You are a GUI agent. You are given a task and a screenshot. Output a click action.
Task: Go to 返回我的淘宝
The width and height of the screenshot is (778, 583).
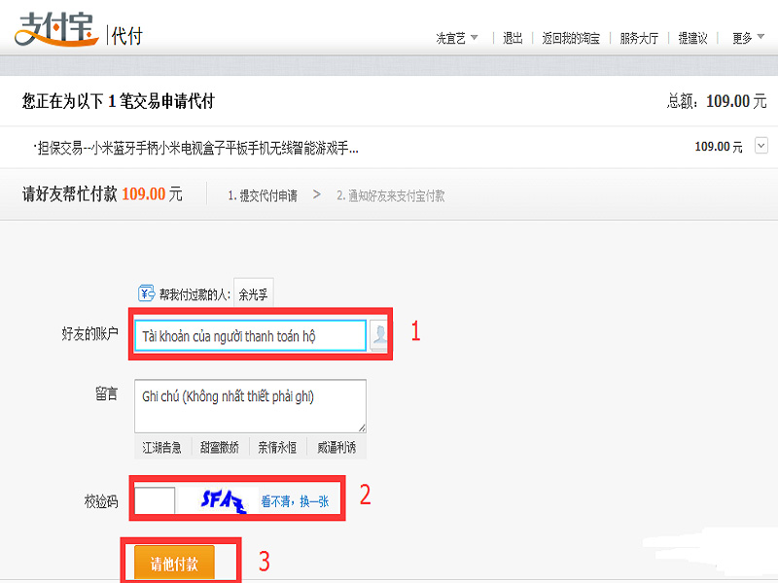coord(571,38)
